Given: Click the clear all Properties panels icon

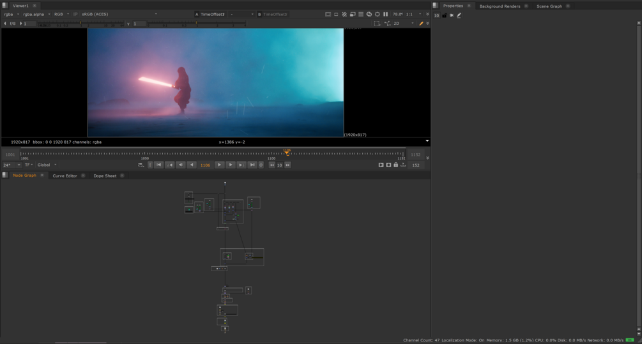Looking at the screenshot, I should point(452,15).
